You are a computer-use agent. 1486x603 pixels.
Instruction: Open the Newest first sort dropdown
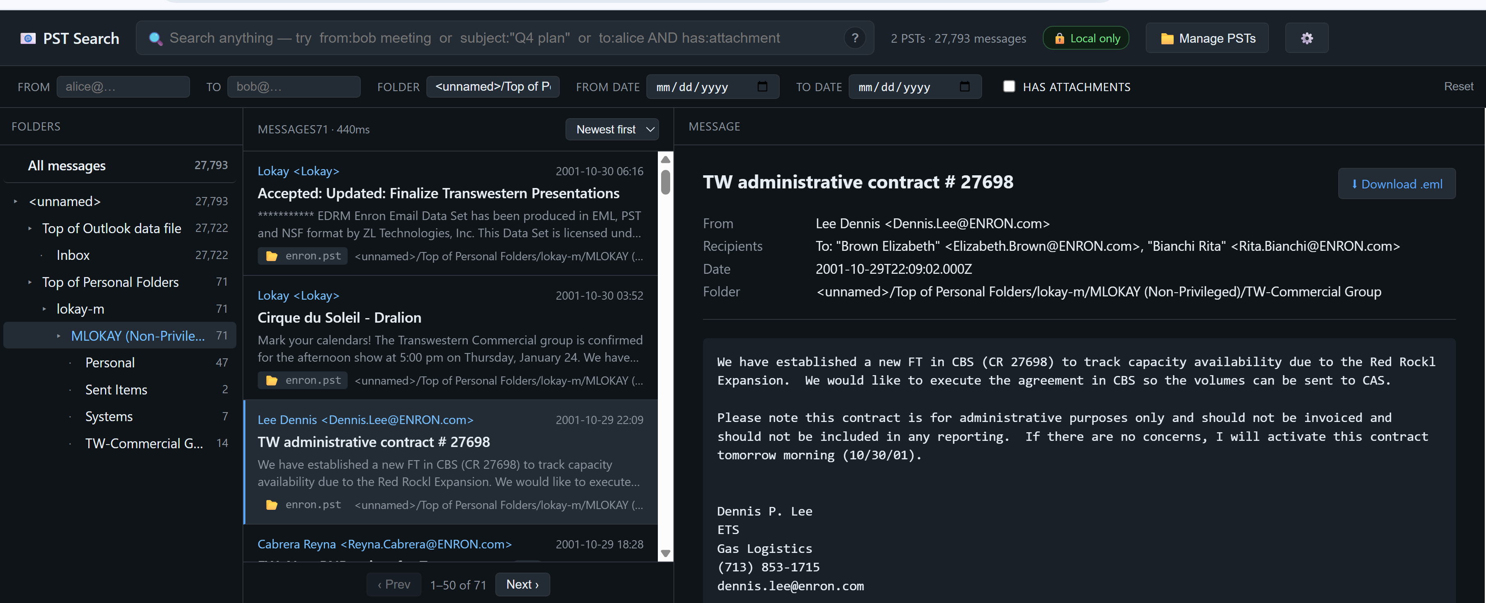(611, 129)
